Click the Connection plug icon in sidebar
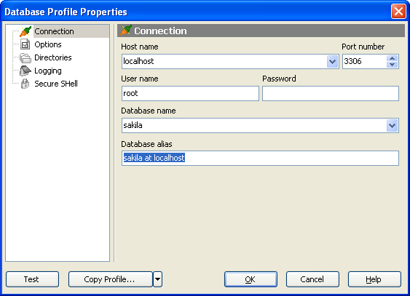This screenshot has width=410, height=296. (x=25, y=31)
